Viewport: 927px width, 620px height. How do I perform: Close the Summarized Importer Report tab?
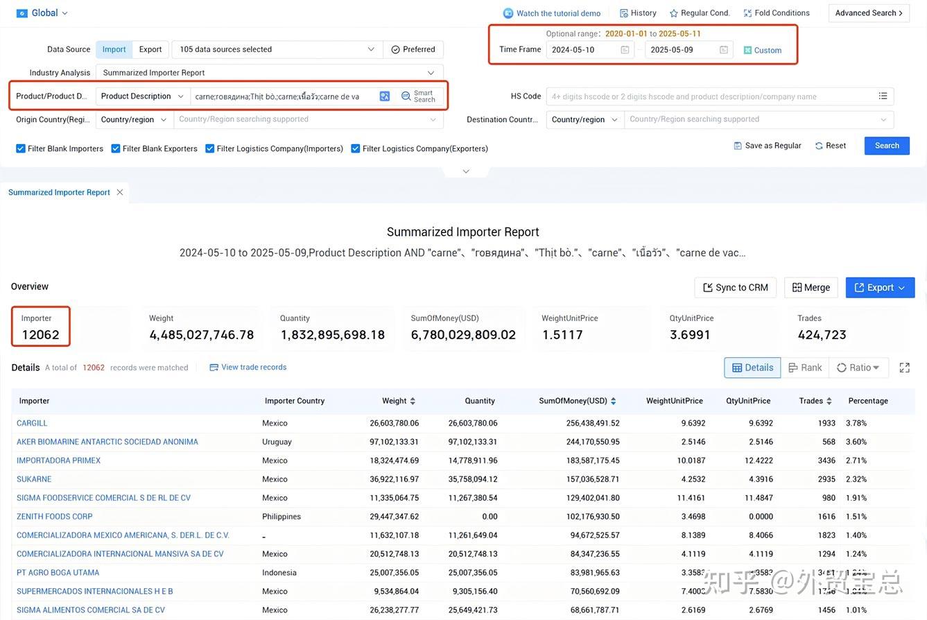coord(120,192)
